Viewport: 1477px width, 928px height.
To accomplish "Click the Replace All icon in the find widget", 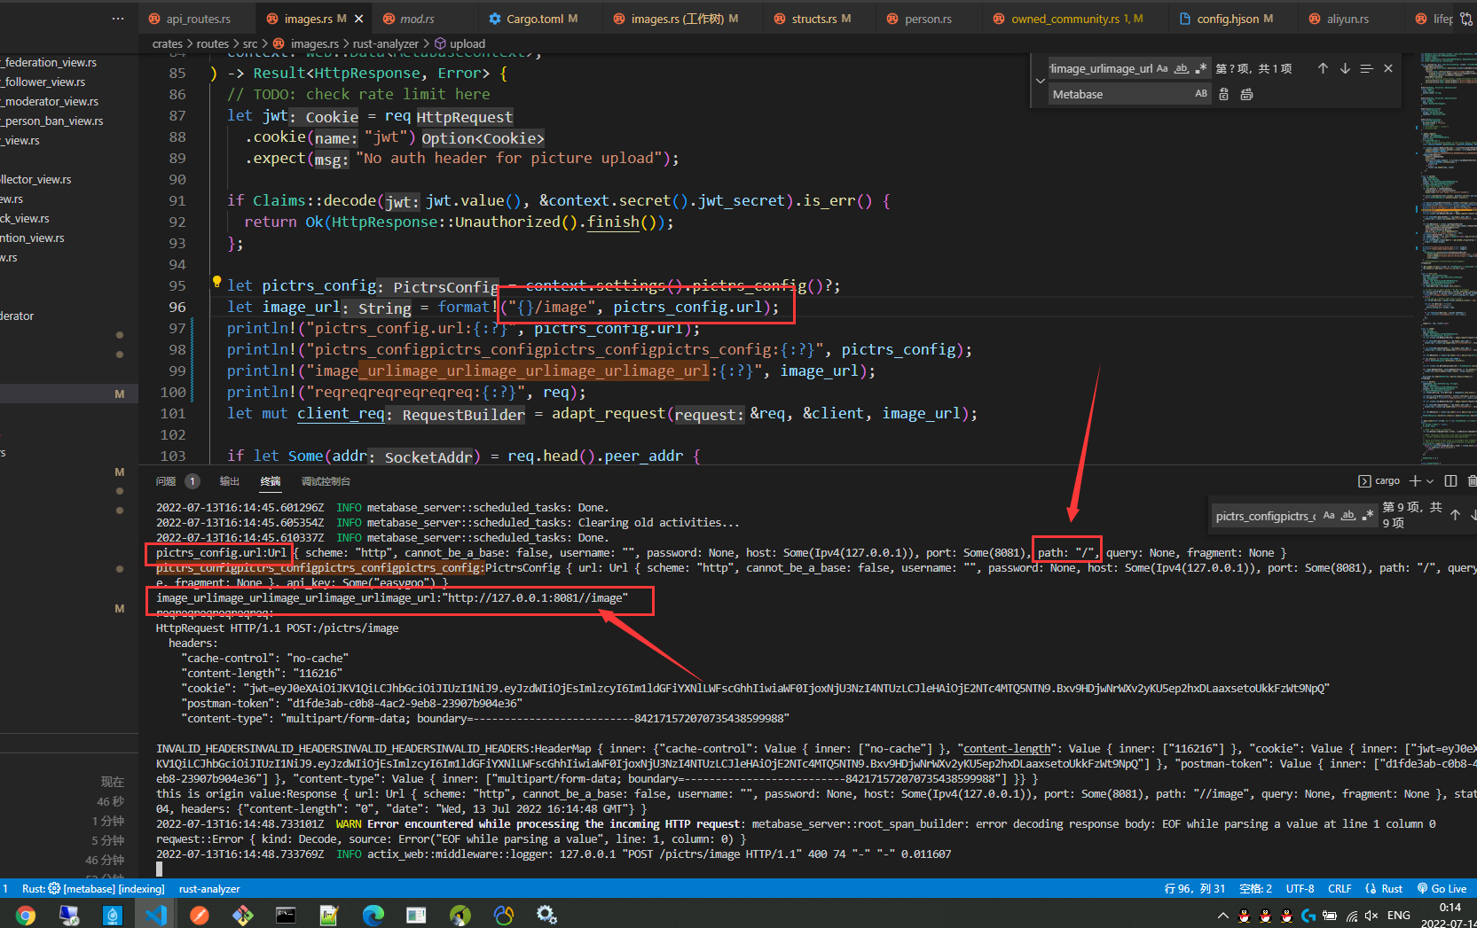I will tap(1246, 93).
